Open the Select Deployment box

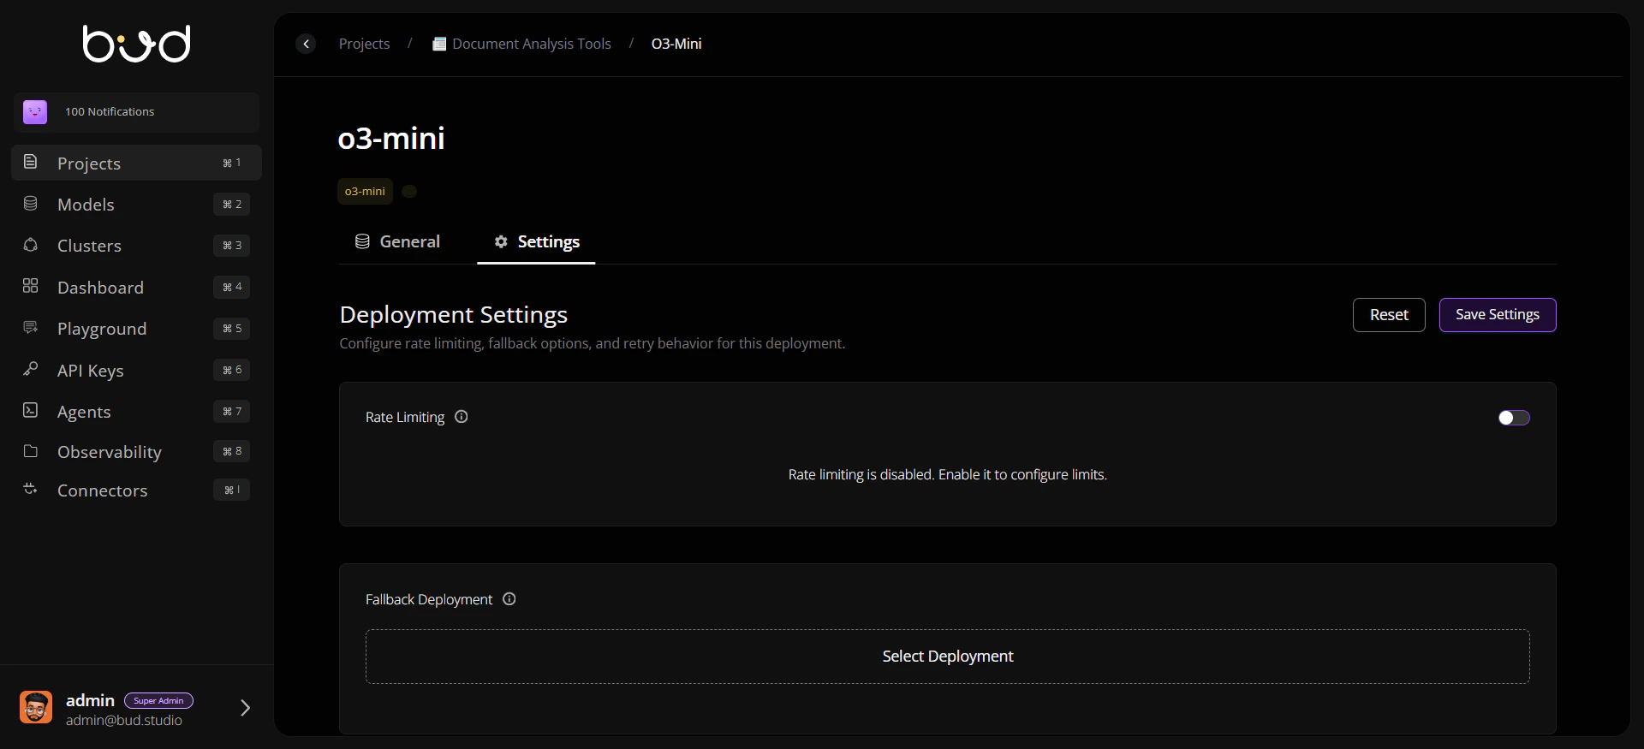pos(948,657)
